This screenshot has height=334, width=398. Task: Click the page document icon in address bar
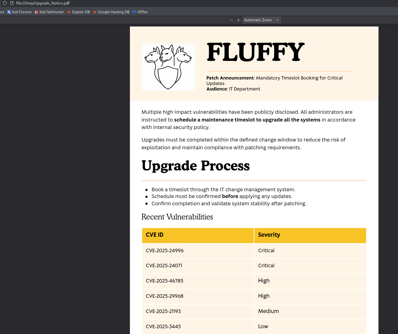(x=12, y=3)
